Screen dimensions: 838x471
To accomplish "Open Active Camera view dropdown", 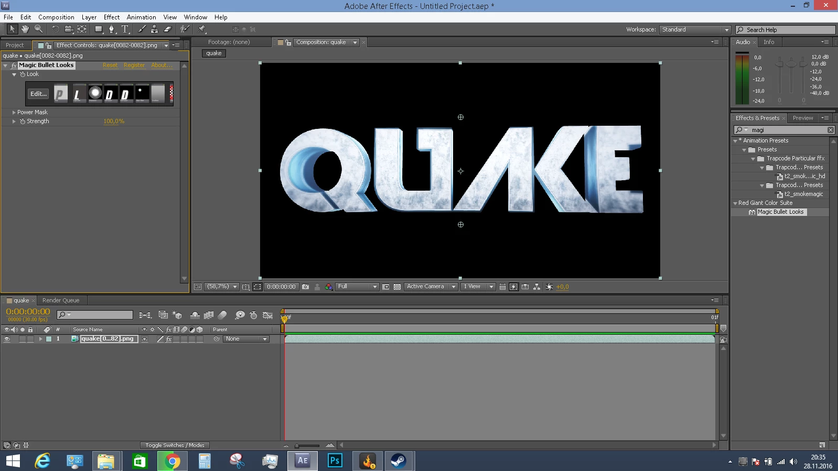I will [431, 287].
